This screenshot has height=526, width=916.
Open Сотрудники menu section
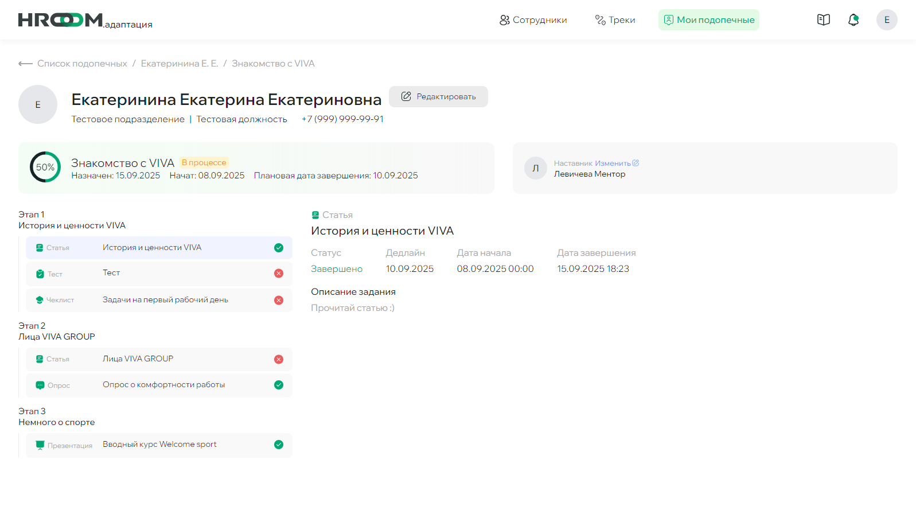(x=533, y=20)
